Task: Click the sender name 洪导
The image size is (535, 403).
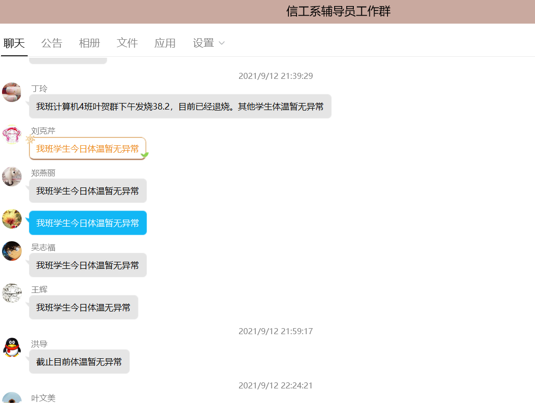Action: point(39,344)
